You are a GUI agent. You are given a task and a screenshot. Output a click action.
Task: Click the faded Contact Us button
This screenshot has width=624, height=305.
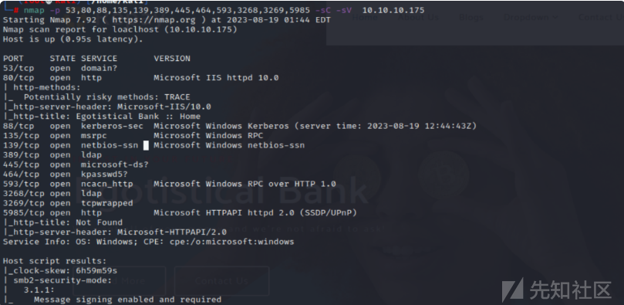click(221, 281)
